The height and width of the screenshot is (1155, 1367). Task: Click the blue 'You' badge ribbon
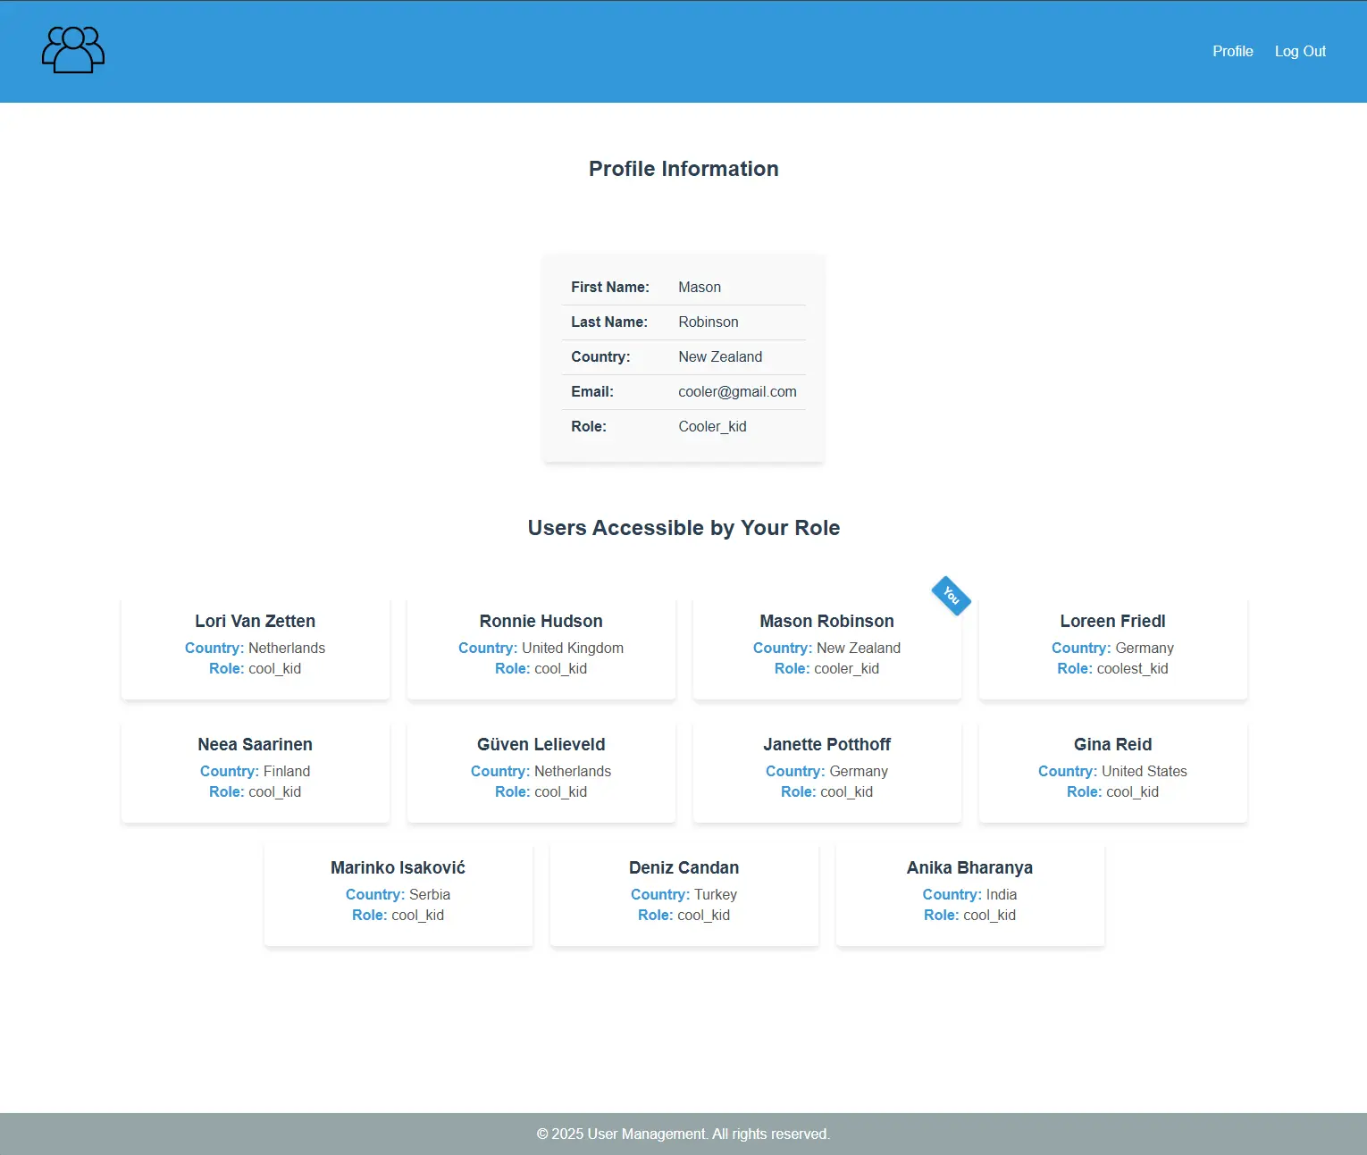951,596
